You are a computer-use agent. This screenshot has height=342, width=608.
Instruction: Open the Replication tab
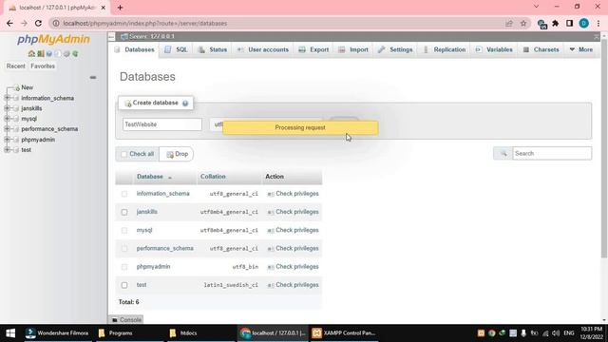(444, 49)
